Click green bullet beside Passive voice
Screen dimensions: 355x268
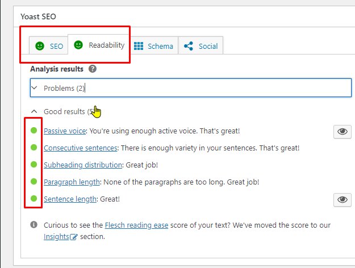34,131
